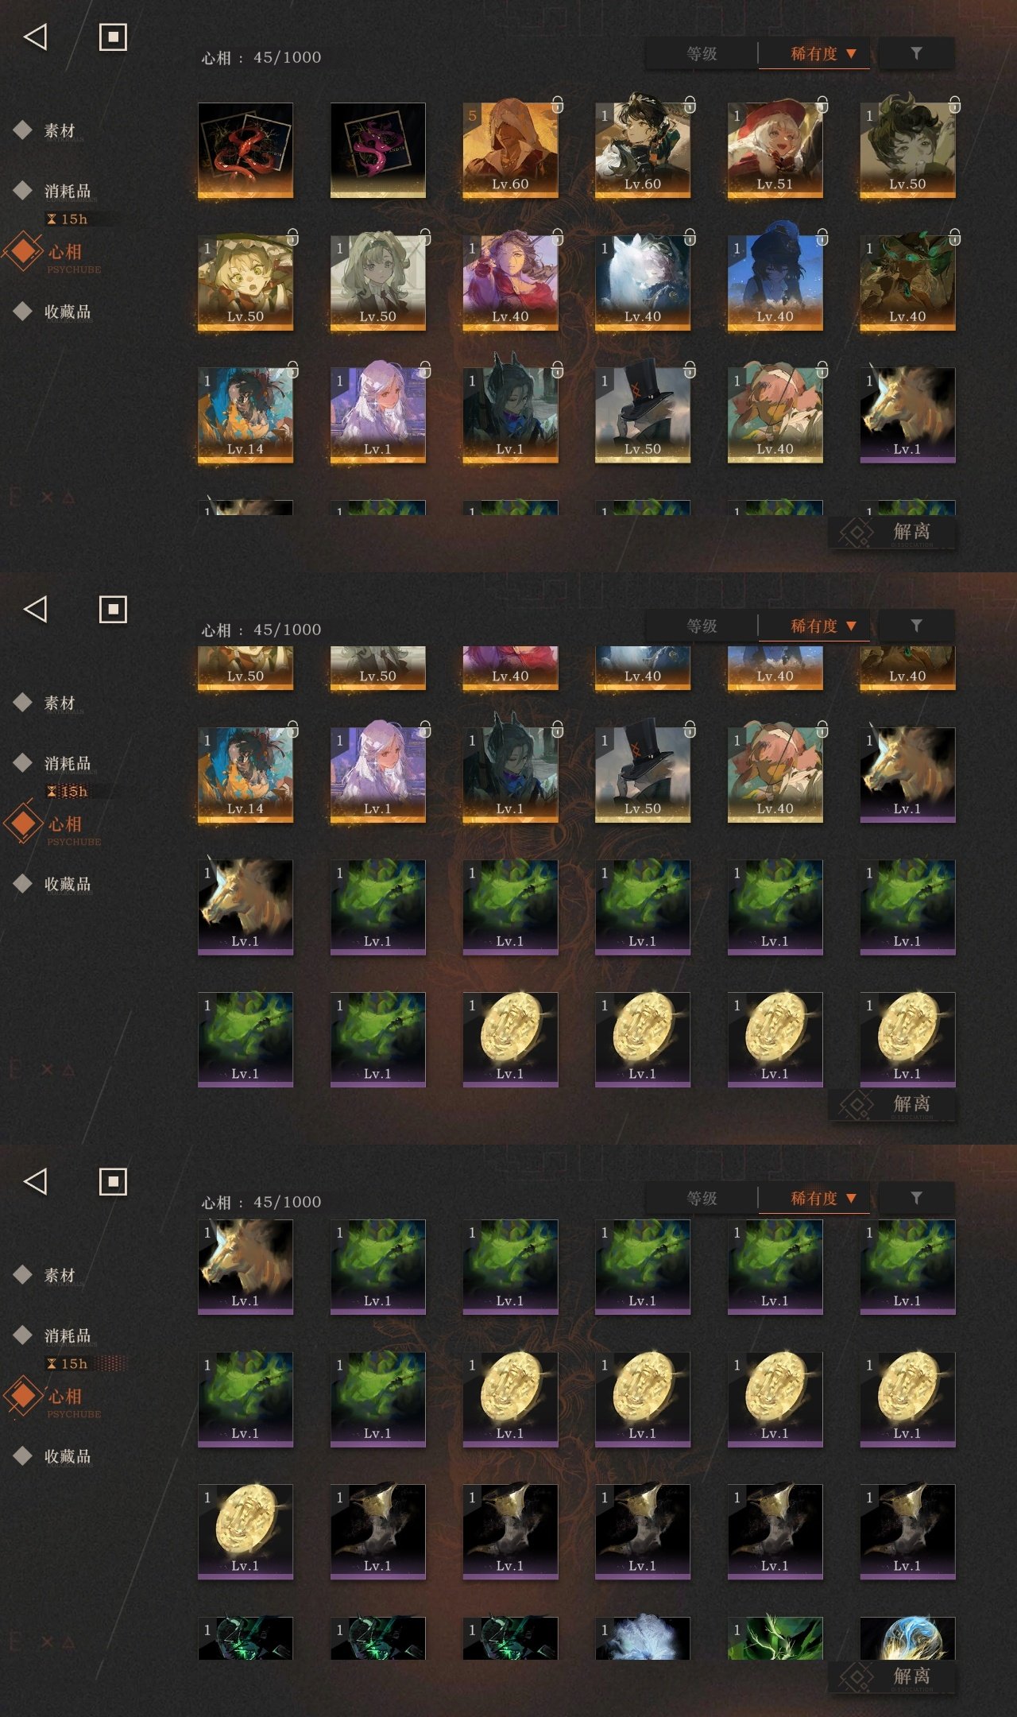1017x1717 pixels.
Task: Open the Lv.51 red-hat girl psychube
Action: 775,149
